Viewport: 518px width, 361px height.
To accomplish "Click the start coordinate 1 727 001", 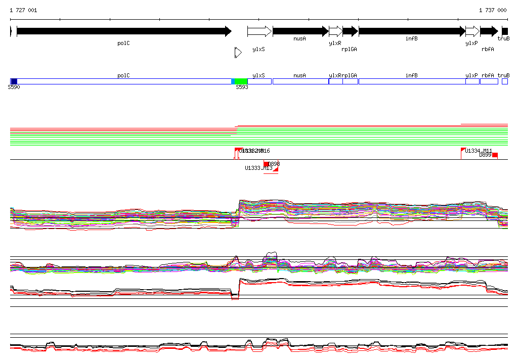I will click(23, 10).
